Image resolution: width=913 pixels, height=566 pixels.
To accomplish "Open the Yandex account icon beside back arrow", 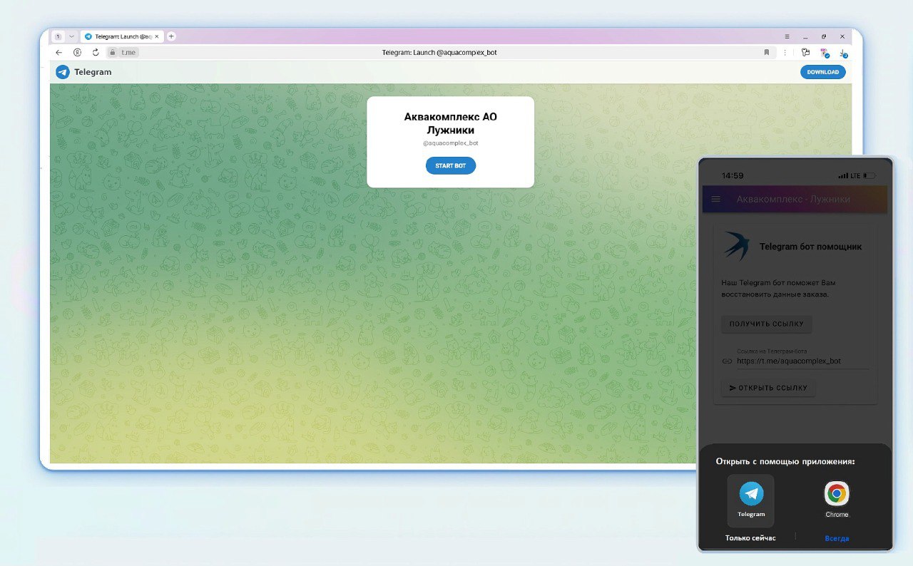I will coord(77,52).
